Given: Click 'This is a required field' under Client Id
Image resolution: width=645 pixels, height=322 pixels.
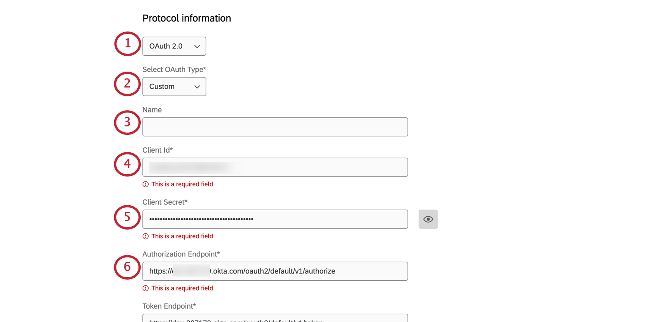Looking at the screenshot, I should [182, 184].
